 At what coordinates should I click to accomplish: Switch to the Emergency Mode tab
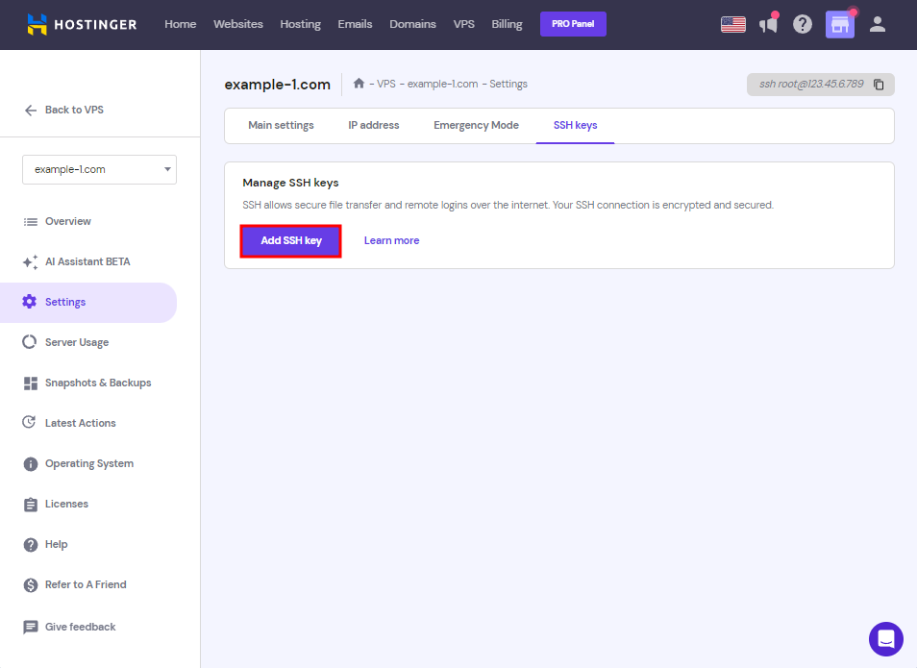476,125
